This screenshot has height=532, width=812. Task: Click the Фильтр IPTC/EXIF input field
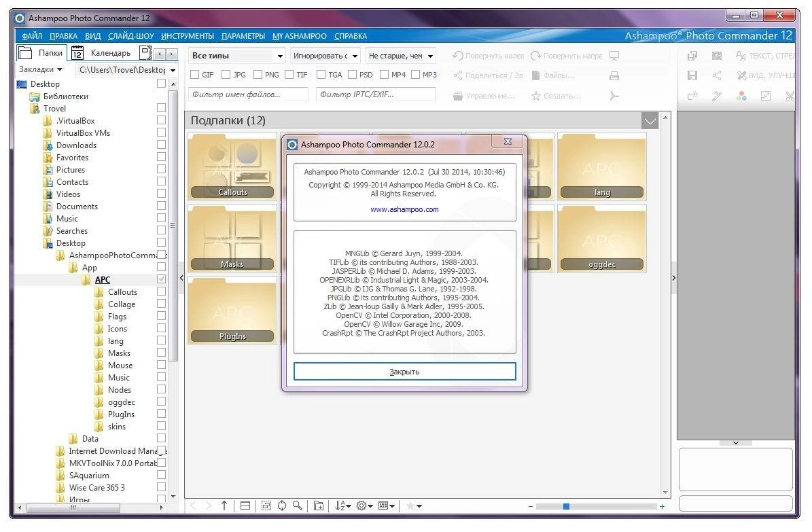coord(376,94)
